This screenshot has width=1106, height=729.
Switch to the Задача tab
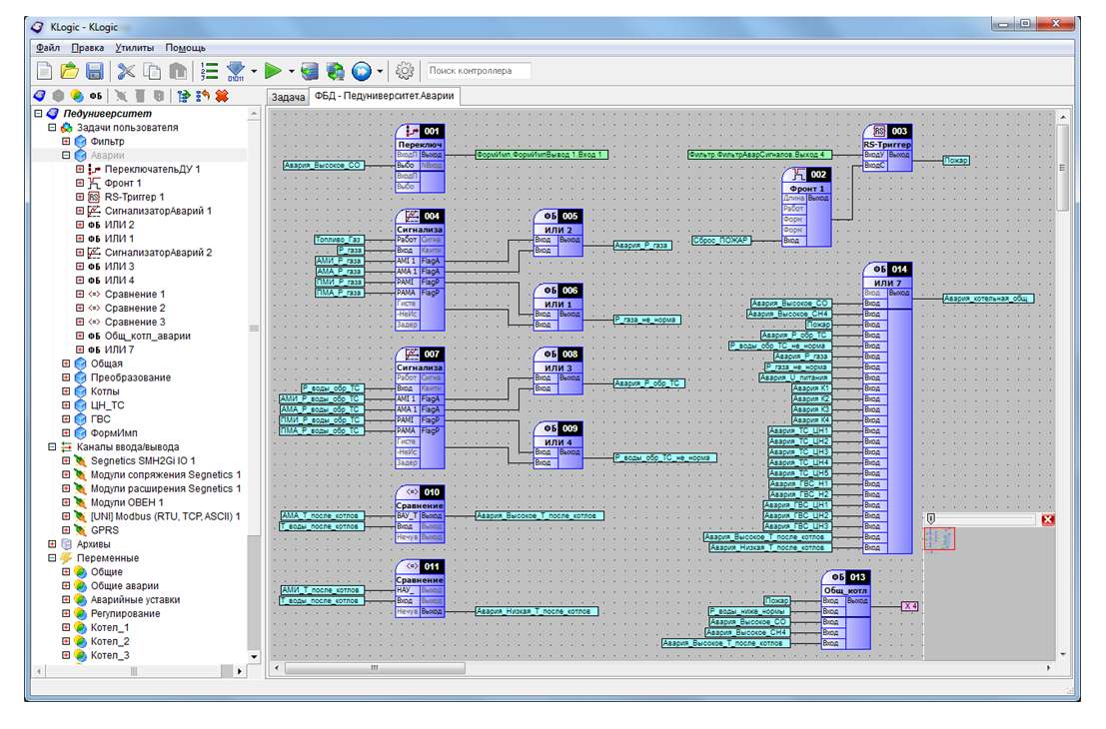pyautogui.click(x=288, y=97)
